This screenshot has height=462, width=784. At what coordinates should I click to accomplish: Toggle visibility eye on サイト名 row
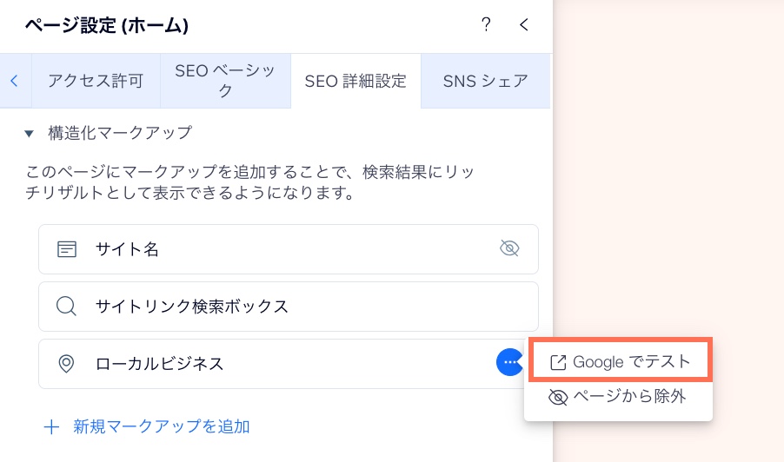pos(509,248)
